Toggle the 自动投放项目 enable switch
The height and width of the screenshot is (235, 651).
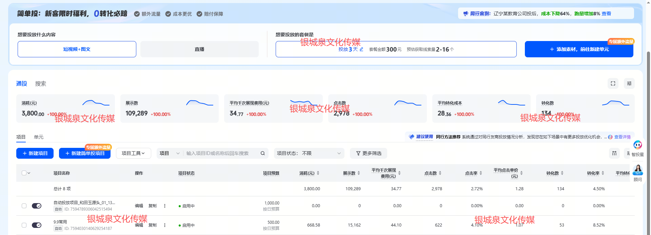[37, 206]
